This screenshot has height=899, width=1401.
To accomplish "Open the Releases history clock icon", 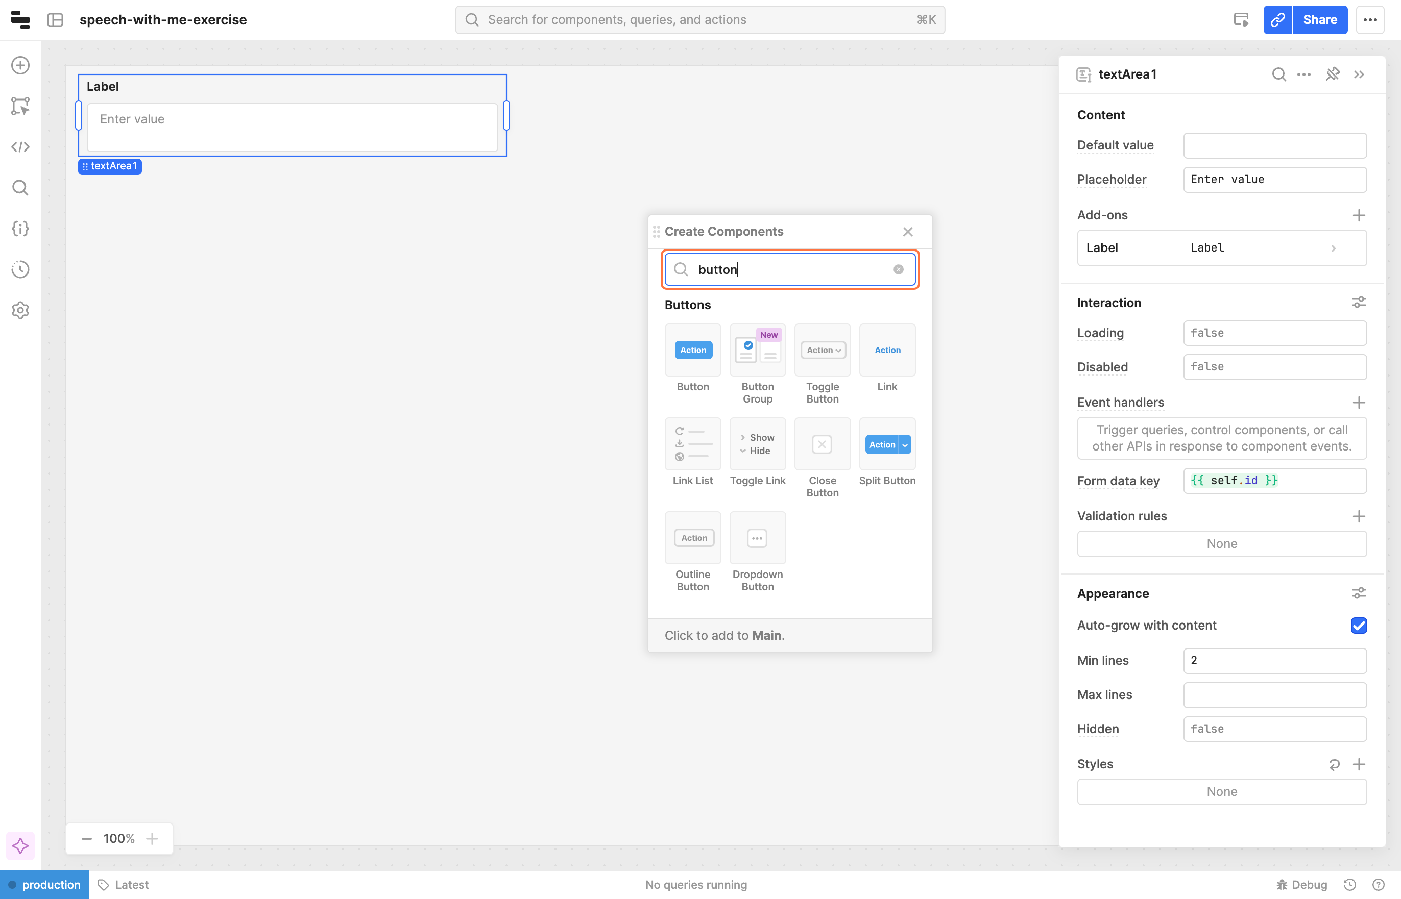I will coord(20,270).
